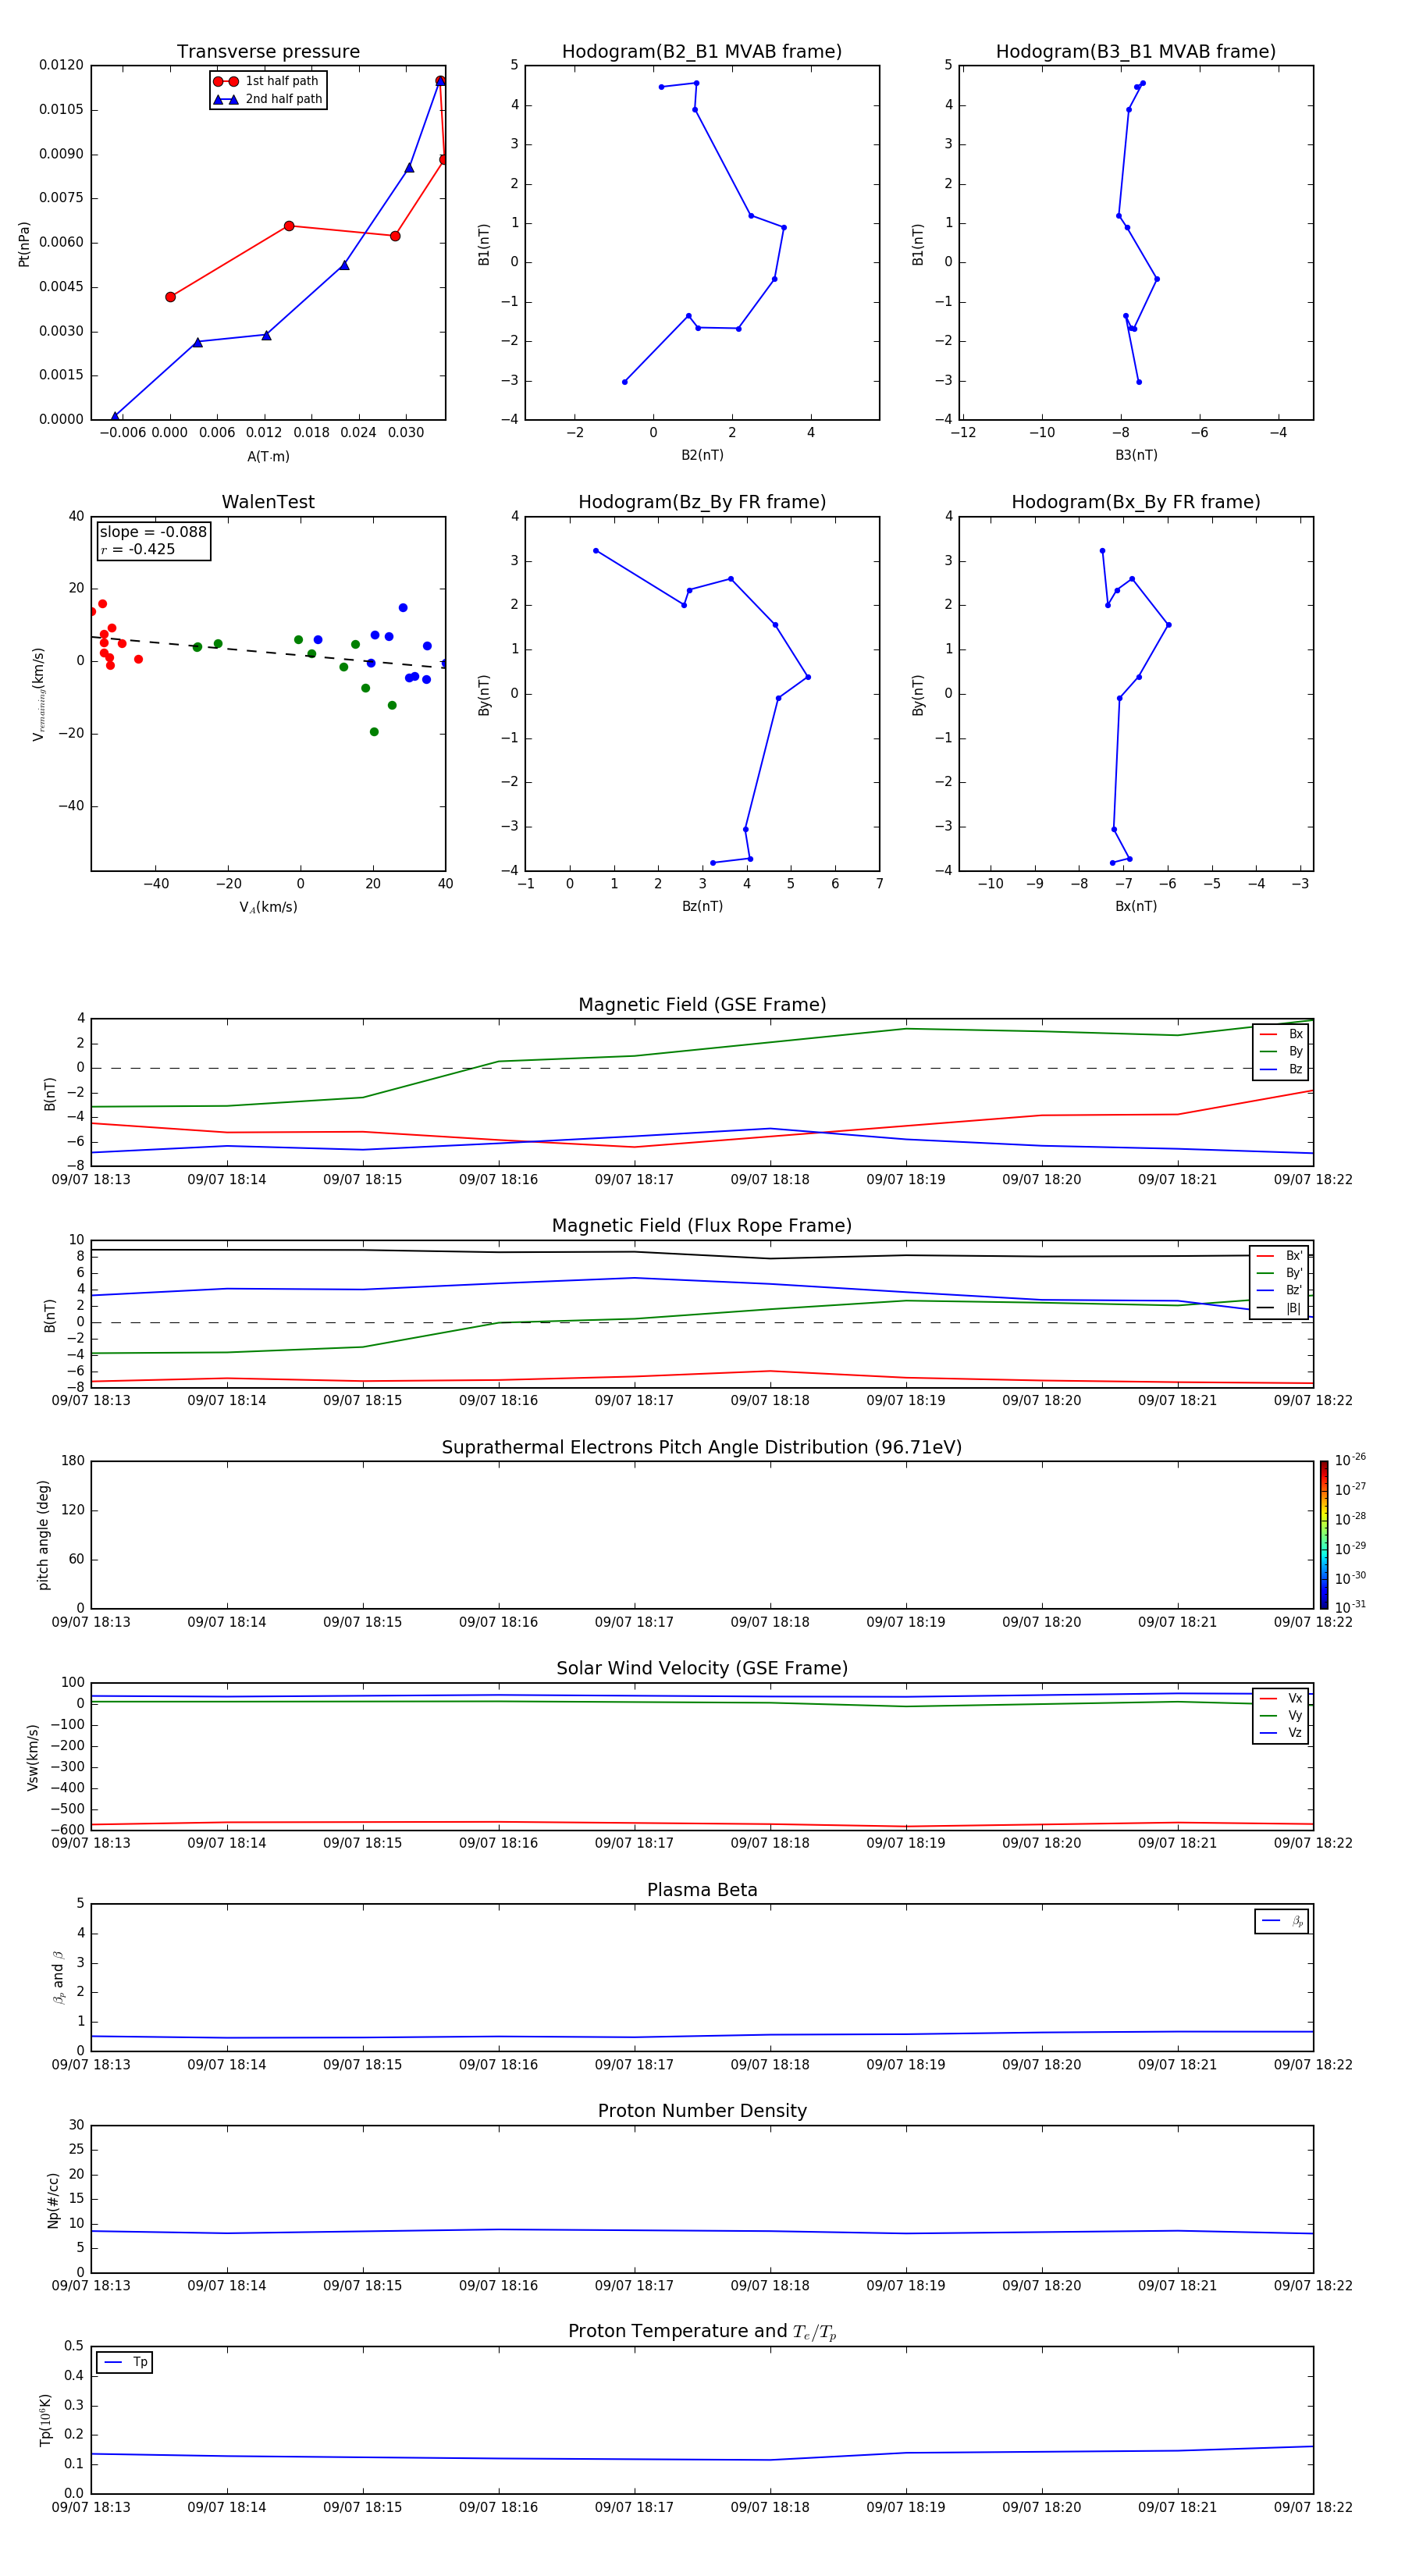Image resolution: width=1405 pixels, height=2576 pixels.
Task: Click the 'Vsw(km/s)' y-axis label
Action: coord(33,1757)
